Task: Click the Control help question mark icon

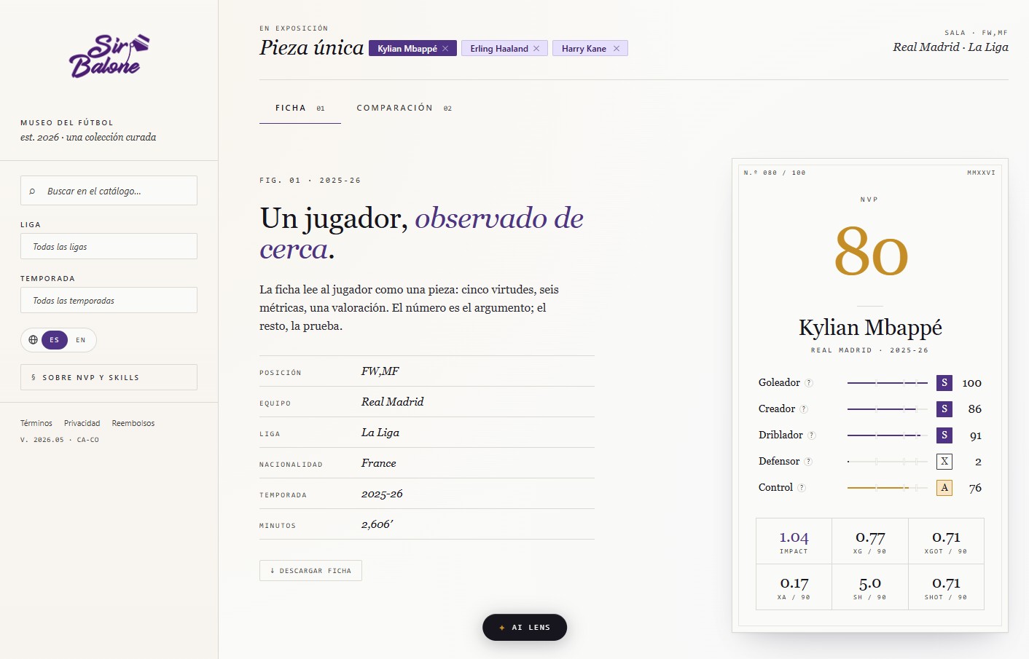Action: tap(802, 488)
